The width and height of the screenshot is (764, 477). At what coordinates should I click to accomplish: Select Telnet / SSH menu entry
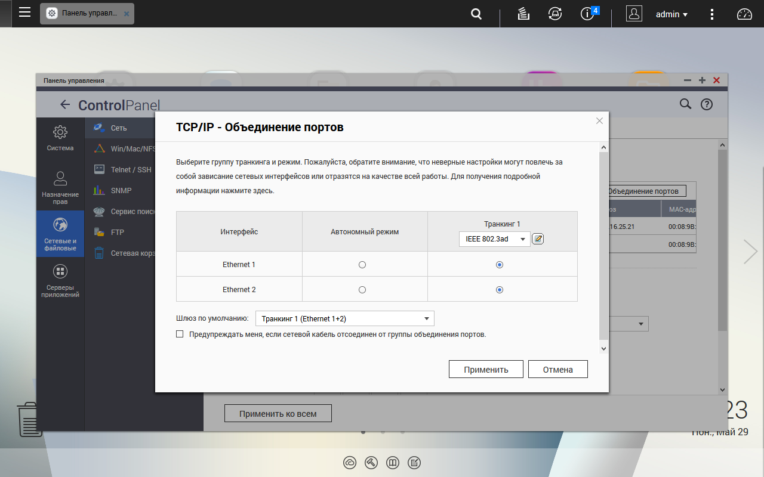[x=120, y=169]
